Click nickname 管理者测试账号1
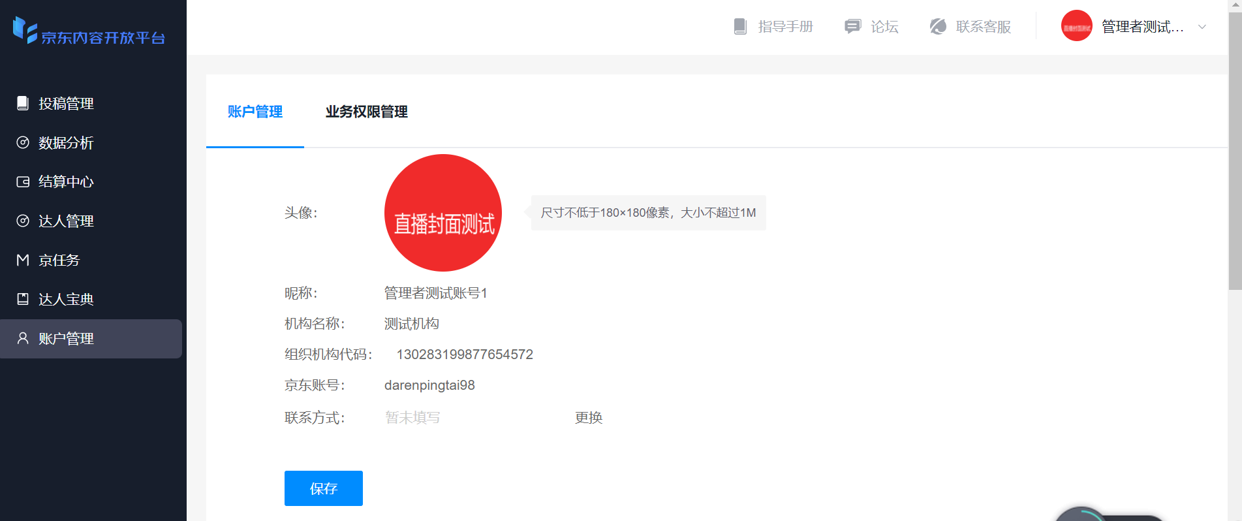This screenshot has width=1242, height=521. (435, 293)
